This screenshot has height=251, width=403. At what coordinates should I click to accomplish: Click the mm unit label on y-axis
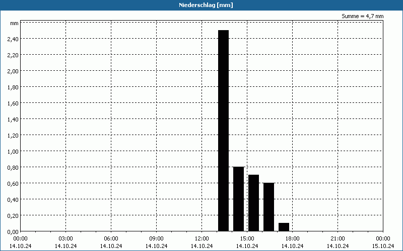coord(15,24)
